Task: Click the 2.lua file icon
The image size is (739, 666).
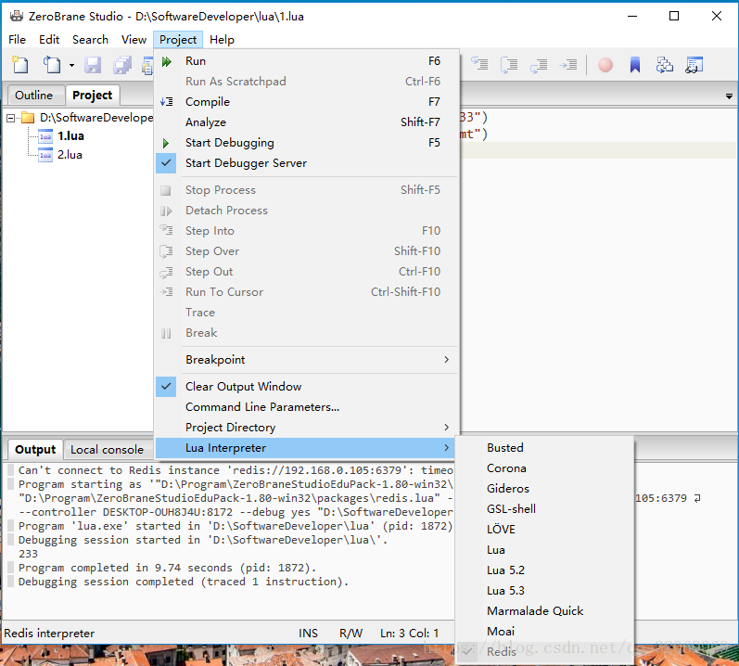Action: tap(45, 155)
